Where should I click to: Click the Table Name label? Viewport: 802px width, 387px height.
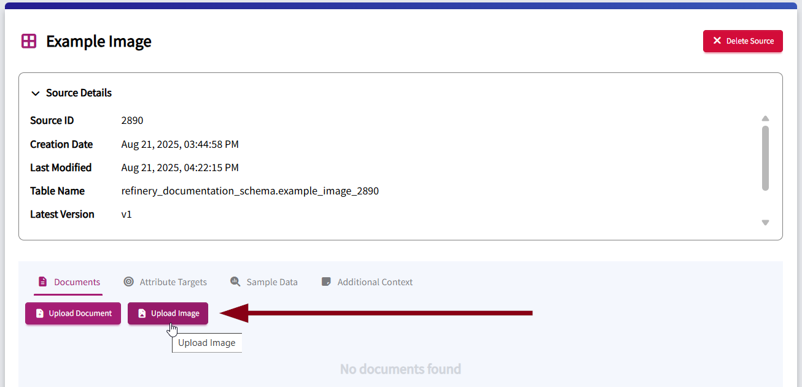[57, 191]
